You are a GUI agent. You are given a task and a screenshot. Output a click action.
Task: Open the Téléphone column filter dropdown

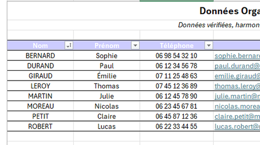click(x=209, y=45)
